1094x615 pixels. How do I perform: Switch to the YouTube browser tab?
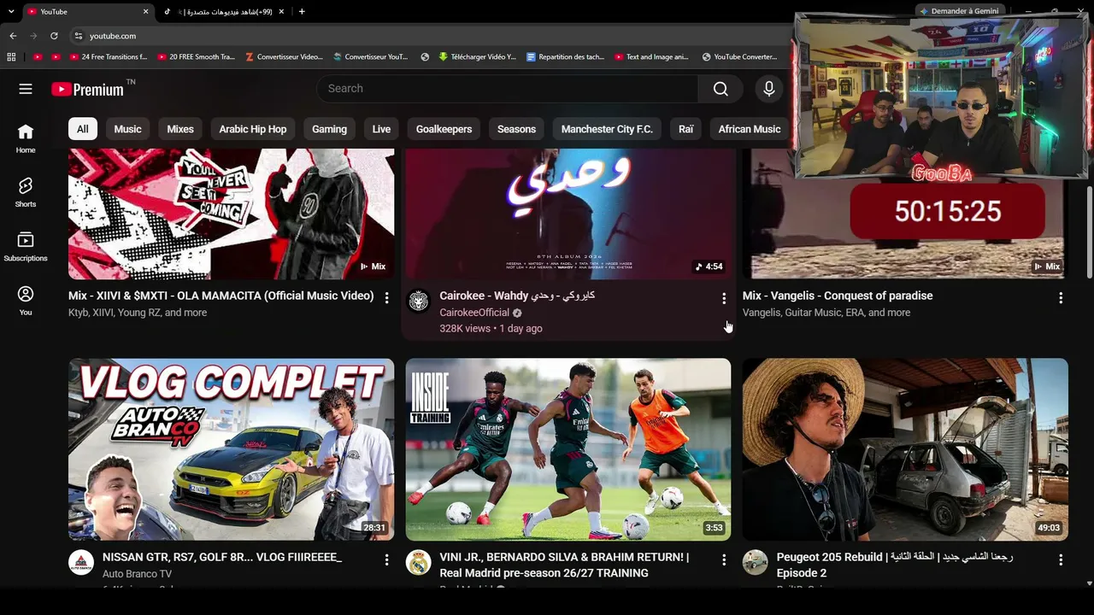click(x=88, y=12)
